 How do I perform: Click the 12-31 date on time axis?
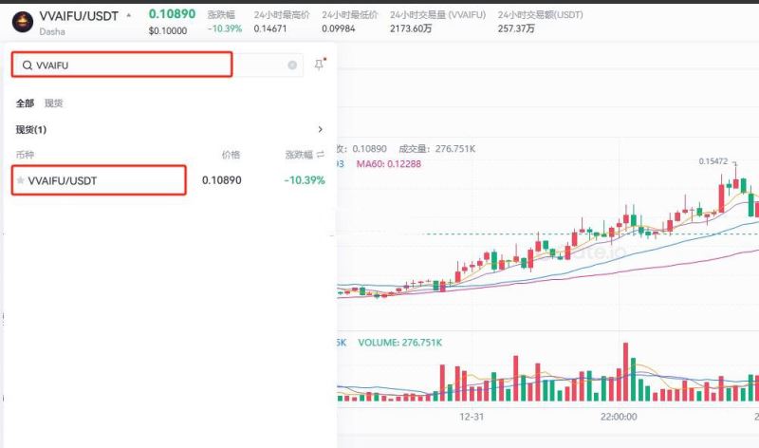click(472, 417)
